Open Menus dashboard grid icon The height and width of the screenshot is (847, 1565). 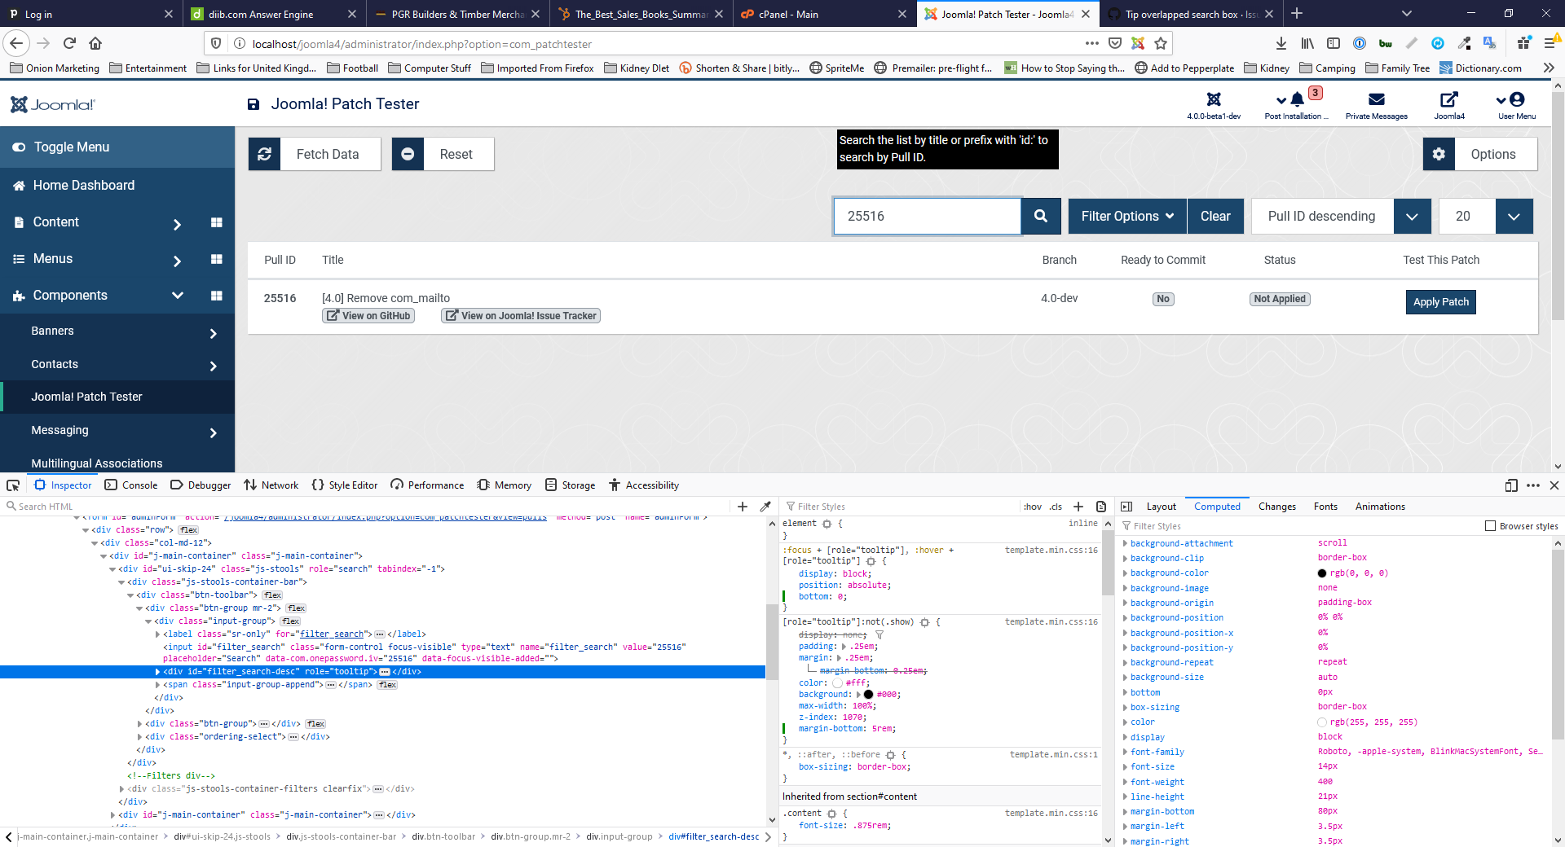tap(217, 259)
